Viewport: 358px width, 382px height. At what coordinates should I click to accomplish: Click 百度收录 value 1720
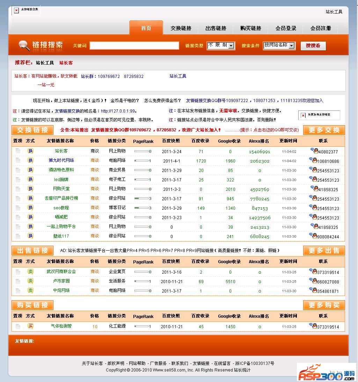coord(201,161)
